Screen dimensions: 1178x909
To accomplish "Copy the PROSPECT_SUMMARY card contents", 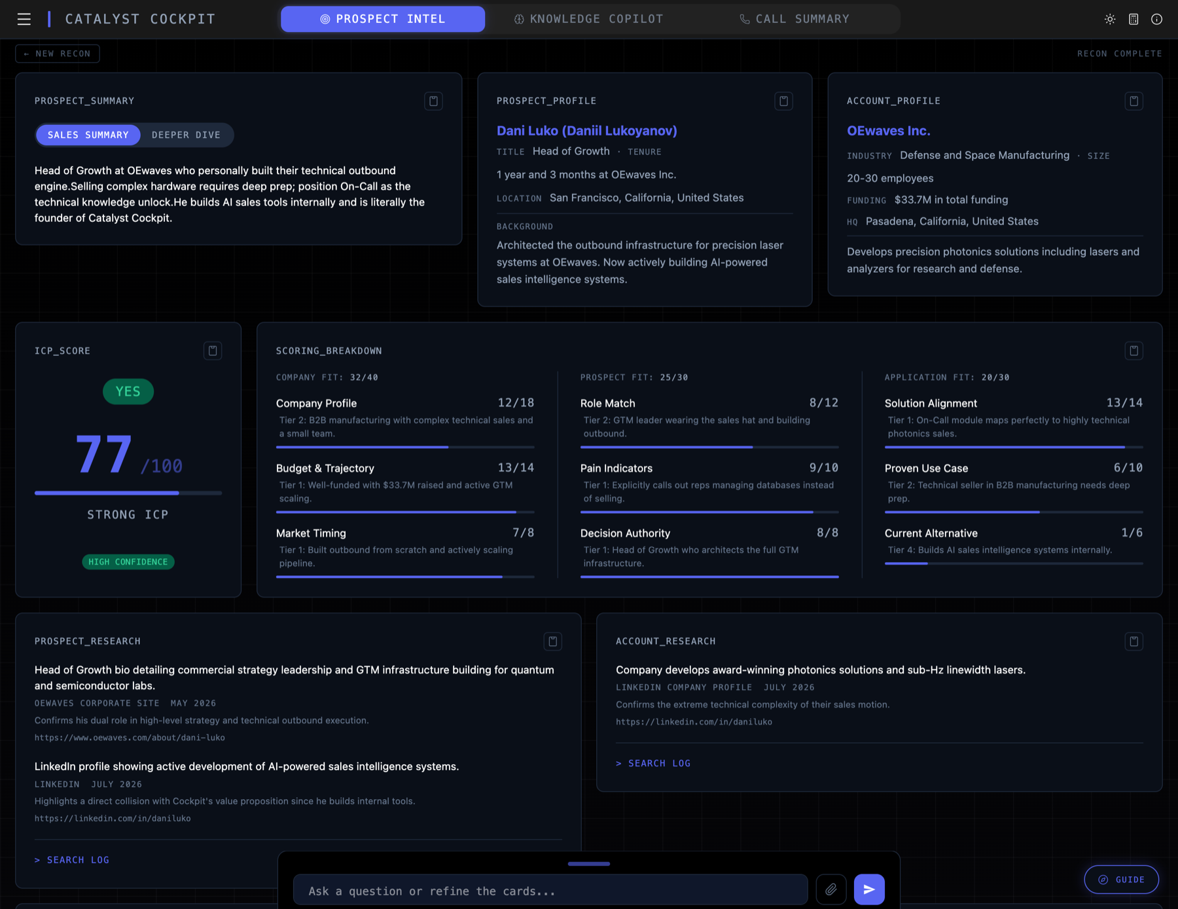I will point(433,101).
